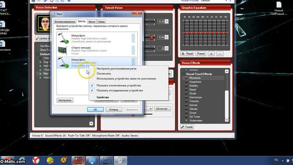Choose Свойства in the context menu
This screenshot has height=165, width=293.
click(103, 97)
